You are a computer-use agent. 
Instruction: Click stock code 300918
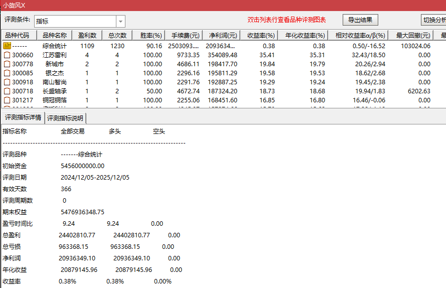click(23, 82)
